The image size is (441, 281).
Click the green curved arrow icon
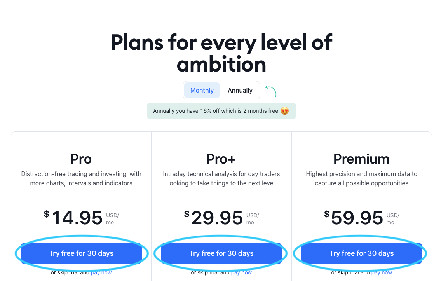(x=271, y=91)
